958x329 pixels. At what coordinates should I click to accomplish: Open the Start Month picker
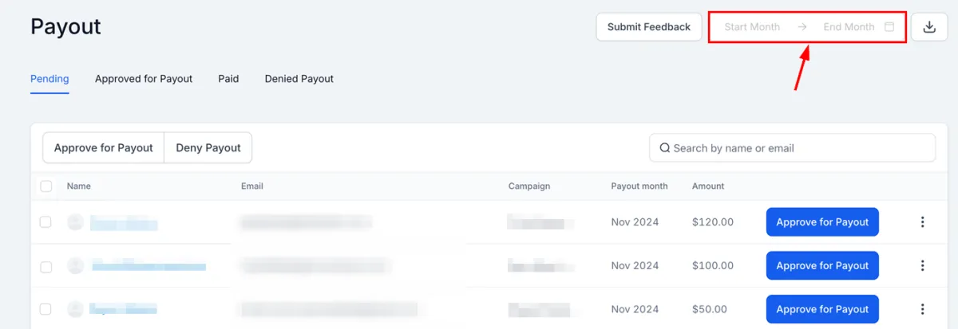pyautogui.click(x=752, y=27)
